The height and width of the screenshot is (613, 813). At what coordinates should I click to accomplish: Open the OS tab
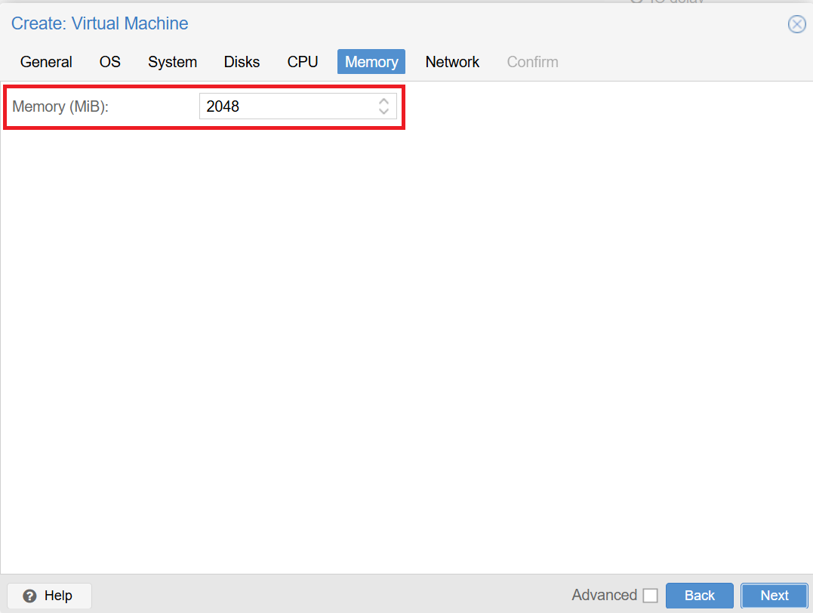tap(109, 62)
